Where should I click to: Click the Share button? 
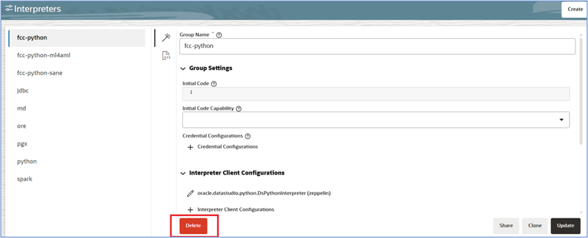(x=506, y=225)
